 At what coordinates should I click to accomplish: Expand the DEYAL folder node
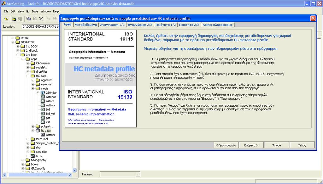coord(13,38)
